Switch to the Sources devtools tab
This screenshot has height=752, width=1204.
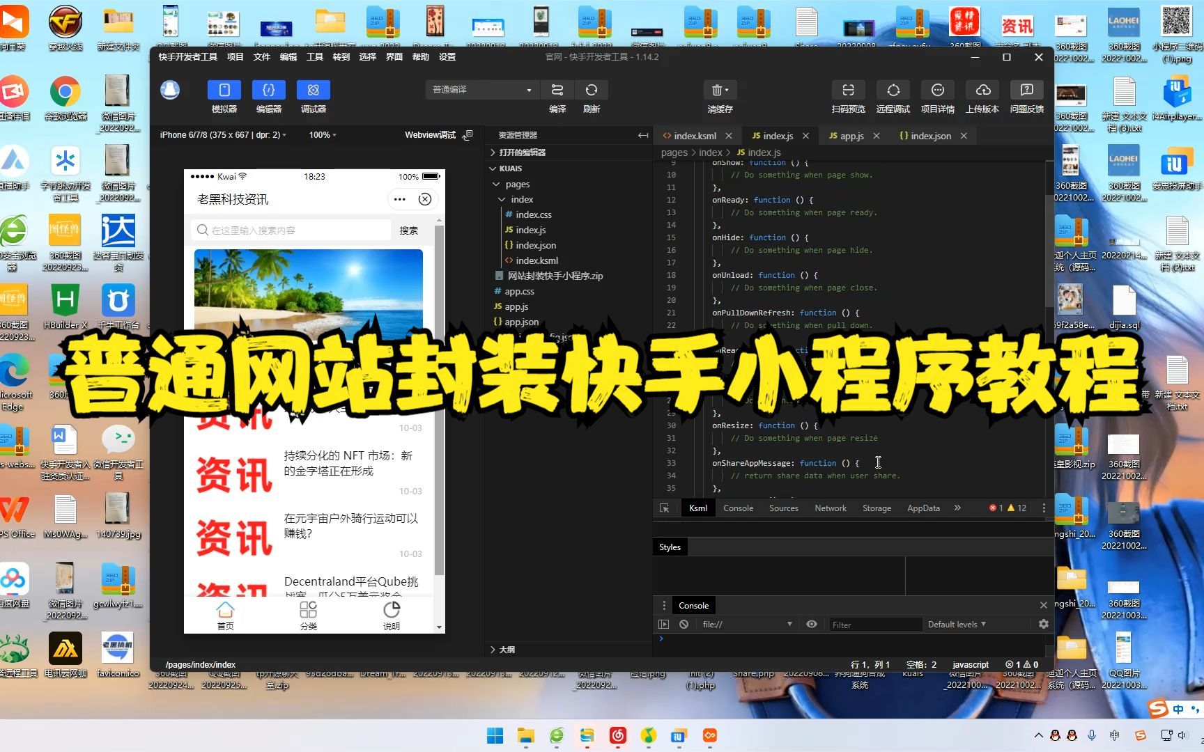784,508
